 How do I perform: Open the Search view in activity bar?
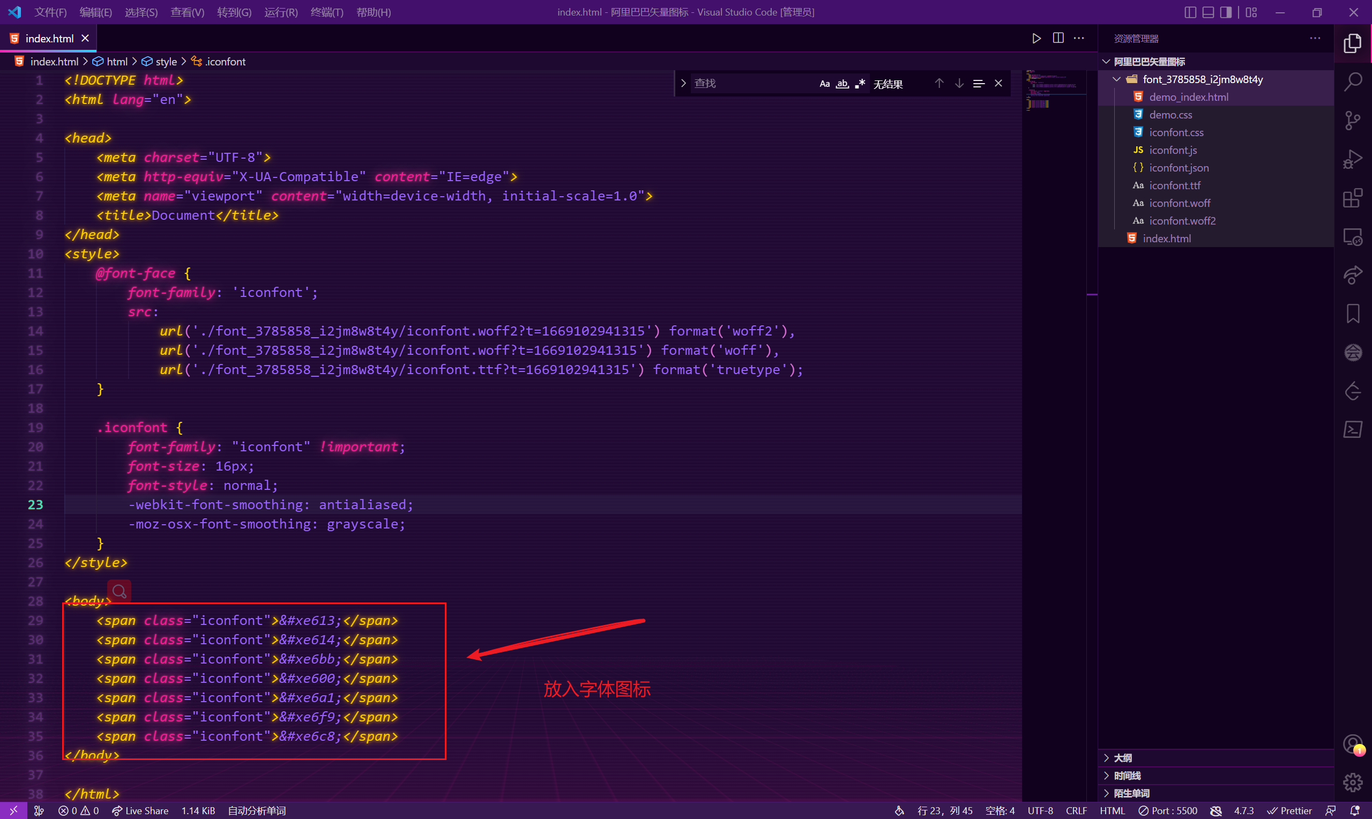coord(1352,82)
